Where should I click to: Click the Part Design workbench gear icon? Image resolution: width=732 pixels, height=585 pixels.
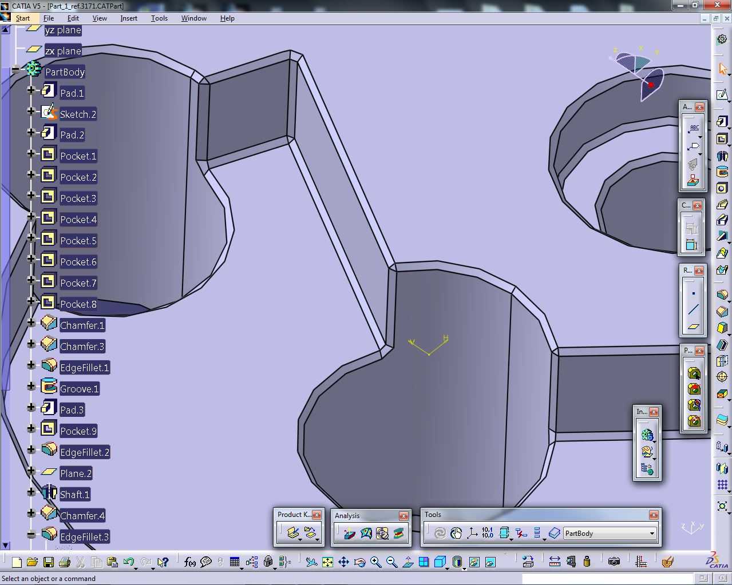(722, 39)
